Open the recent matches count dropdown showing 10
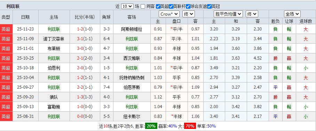This screenshot has height=131, width=316. 127,7
